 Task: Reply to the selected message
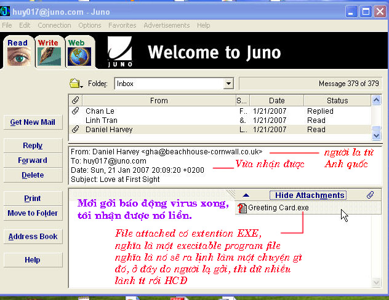[33, 146]
